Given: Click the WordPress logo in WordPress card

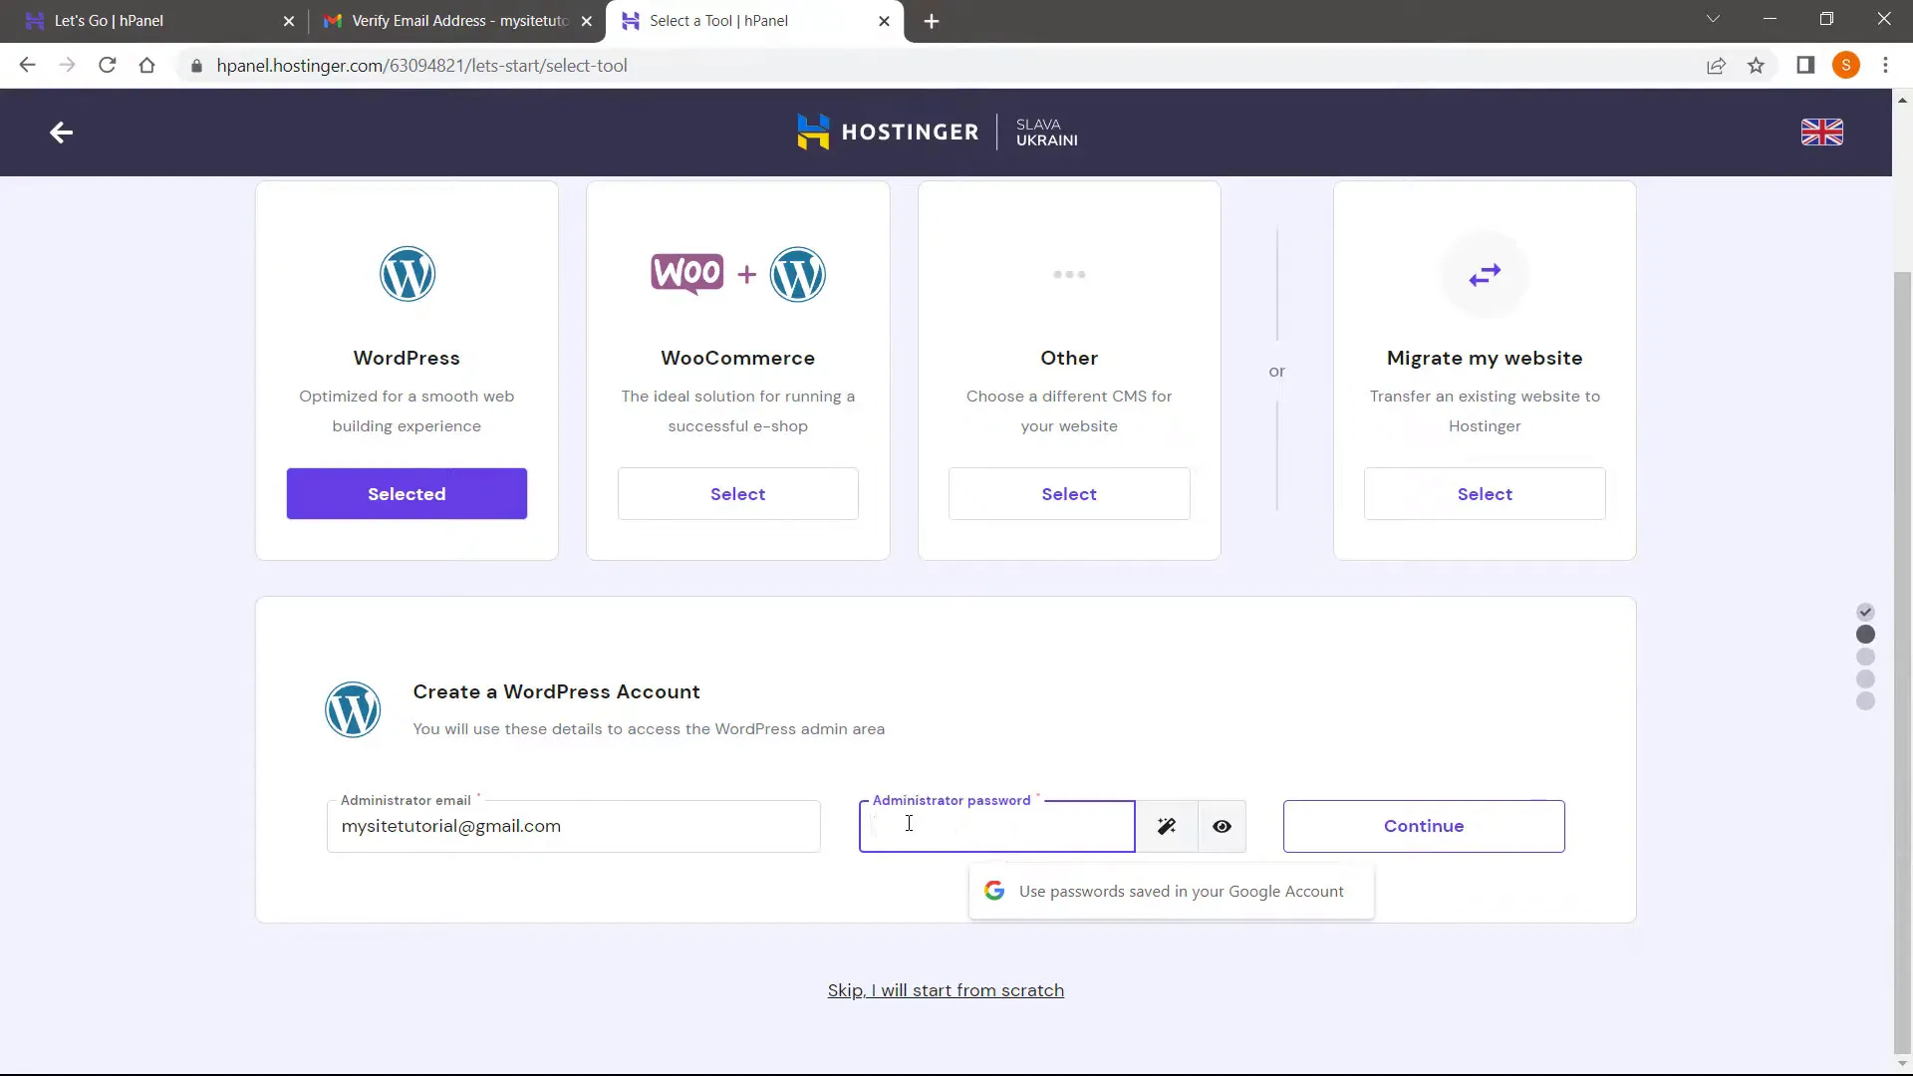Looking at the screenshot, I should (x=407, y=274).
